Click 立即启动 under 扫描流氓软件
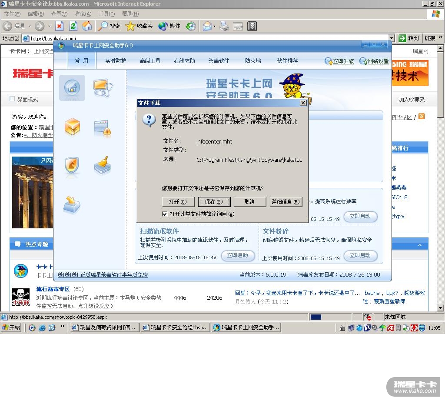 point(238,255)
